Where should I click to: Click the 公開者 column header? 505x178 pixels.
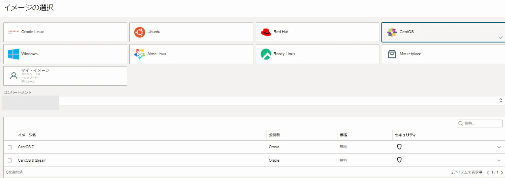(x=275, y=135)
